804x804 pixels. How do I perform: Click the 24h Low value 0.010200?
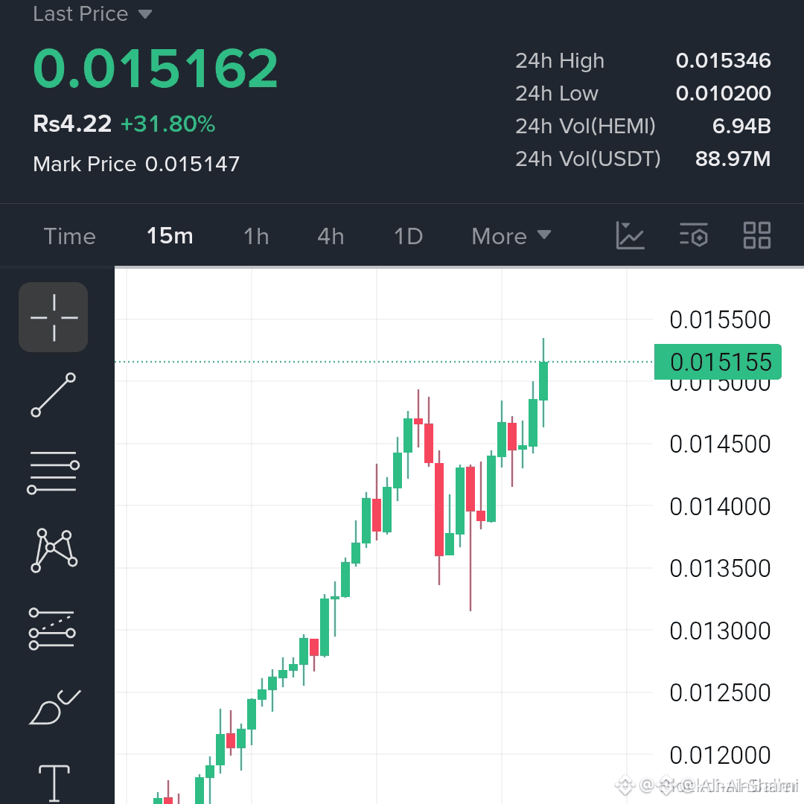tap(723, 93)
